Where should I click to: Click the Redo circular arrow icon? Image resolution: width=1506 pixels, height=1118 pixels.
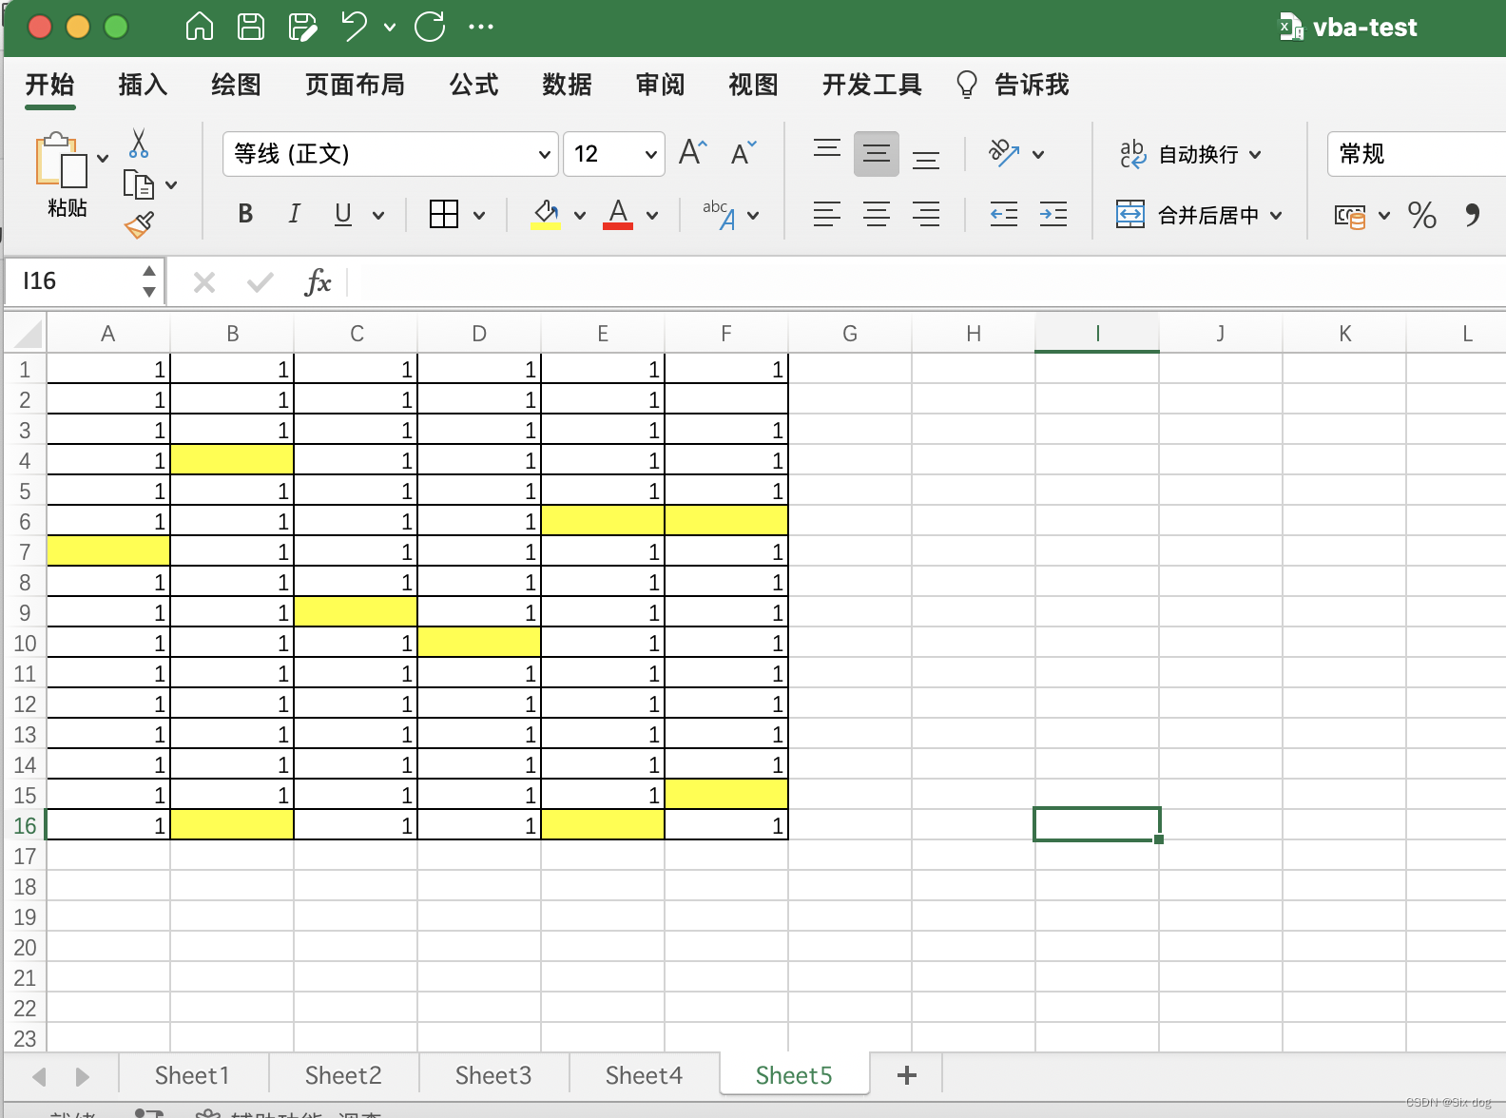(x=430, y=27)
